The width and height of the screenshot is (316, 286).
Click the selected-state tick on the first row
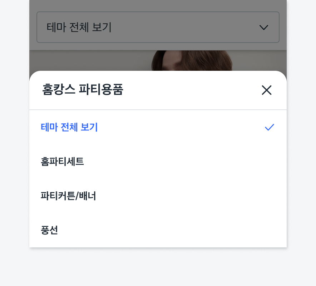point(269,127)
